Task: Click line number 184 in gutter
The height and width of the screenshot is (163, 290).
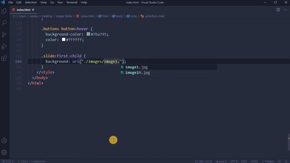Action: coord(18,62)
